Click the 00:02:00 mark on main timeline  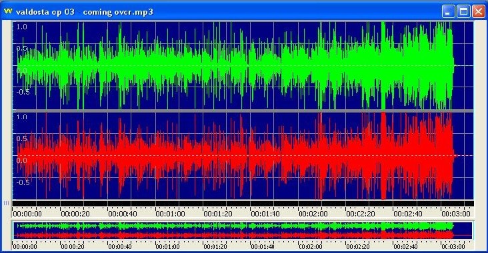click(313, 214)
